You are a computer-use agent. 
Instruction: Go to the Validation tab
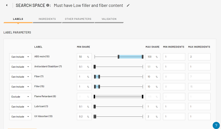(109, 19)
